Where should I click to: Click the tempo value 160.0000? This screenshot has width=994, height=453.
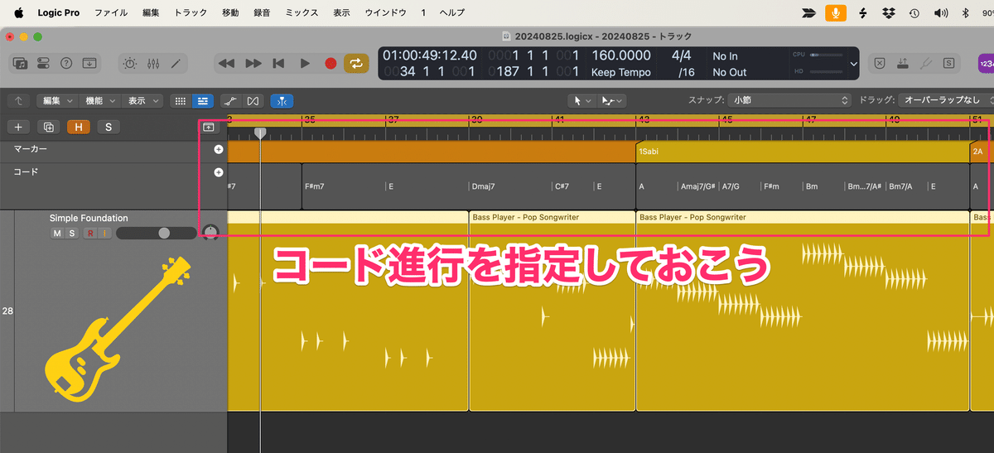point(621,55)
